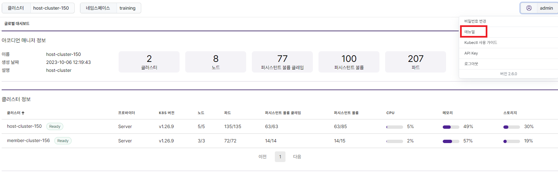Click host-cluster-150 memory 49% usage bar

pos(451,127)
